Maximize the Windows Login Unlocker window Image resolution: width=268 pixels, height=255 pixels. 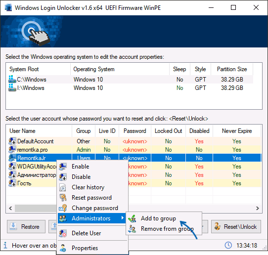233,7
